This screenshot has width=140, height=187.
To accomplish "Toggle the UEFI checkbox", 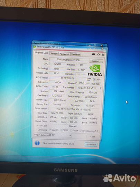I will click(x=94, y=79).
